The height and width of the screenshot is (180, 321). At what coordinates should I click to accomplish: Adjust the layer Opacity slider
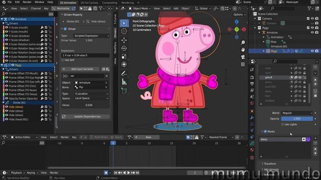[297, 118]
